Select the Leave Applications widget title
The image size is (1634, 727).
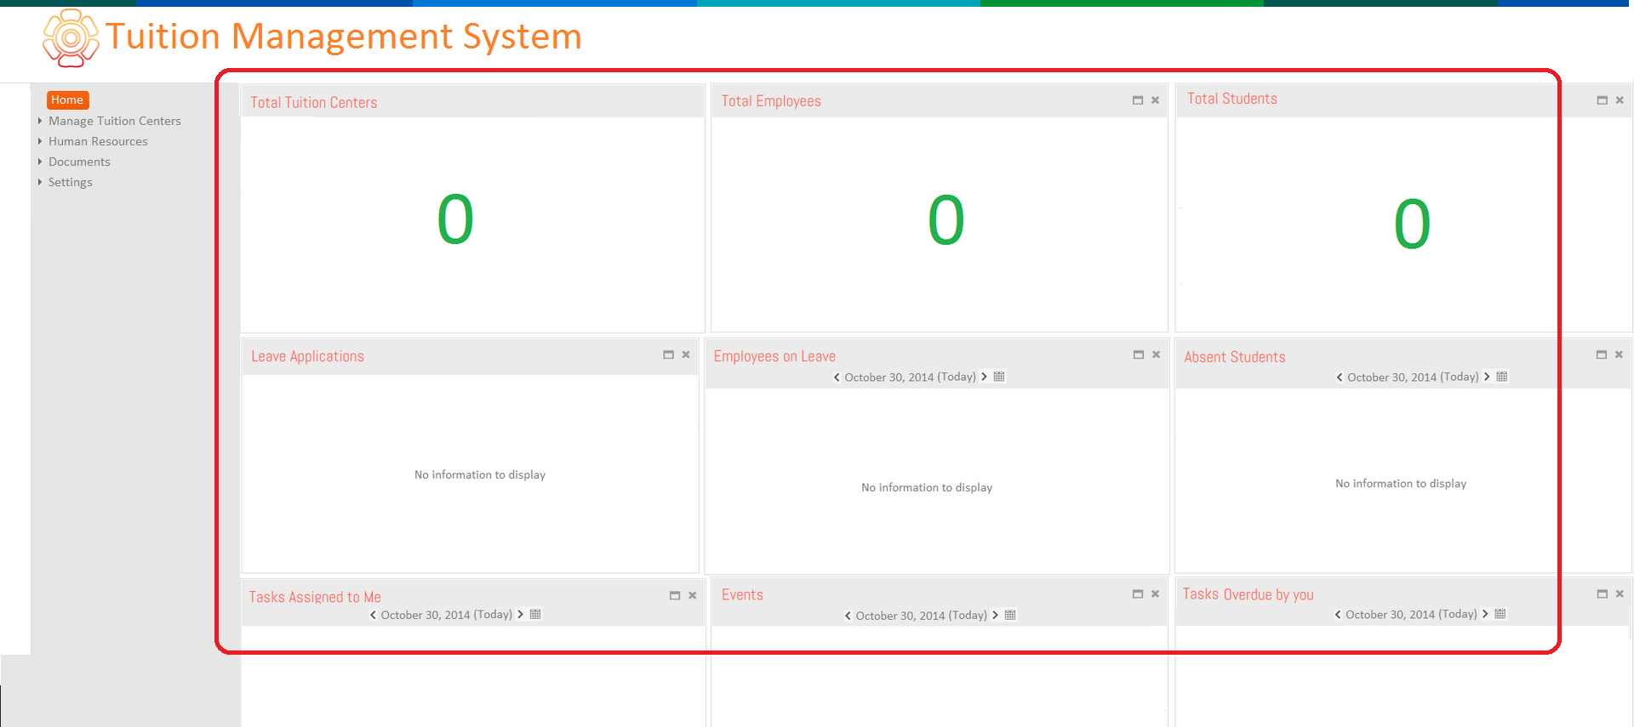[x=307, y=356]
